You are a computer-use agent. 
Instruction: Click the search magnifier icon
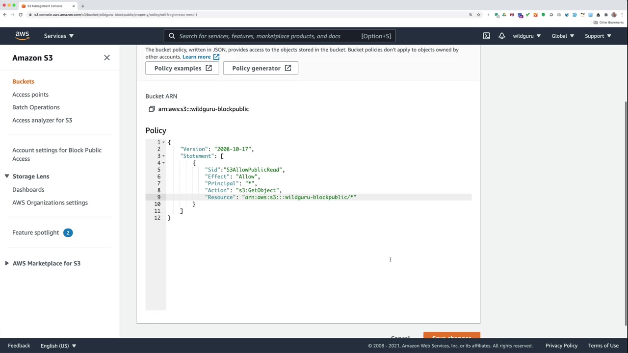[x=172, y=36]
